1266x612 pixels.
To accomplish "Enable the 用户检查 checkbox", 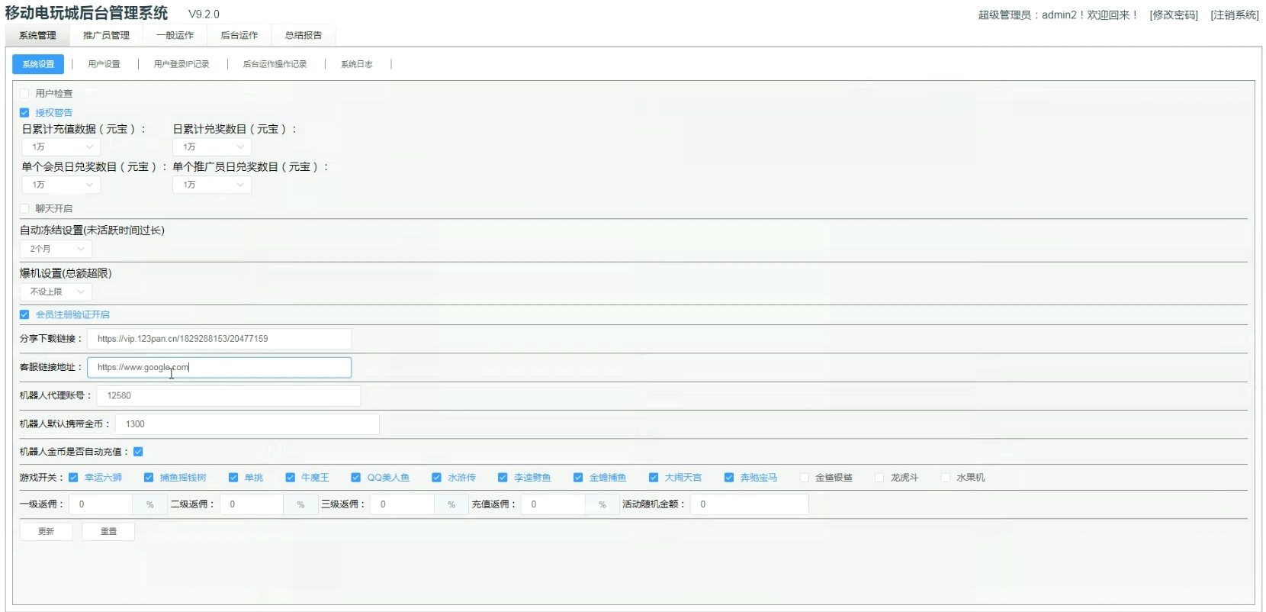I will (24, 93).
